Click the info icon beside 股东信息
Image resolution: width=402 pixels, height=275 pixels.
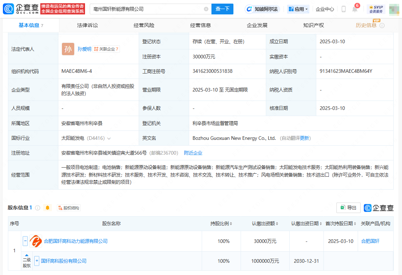[x=37, y=208]
